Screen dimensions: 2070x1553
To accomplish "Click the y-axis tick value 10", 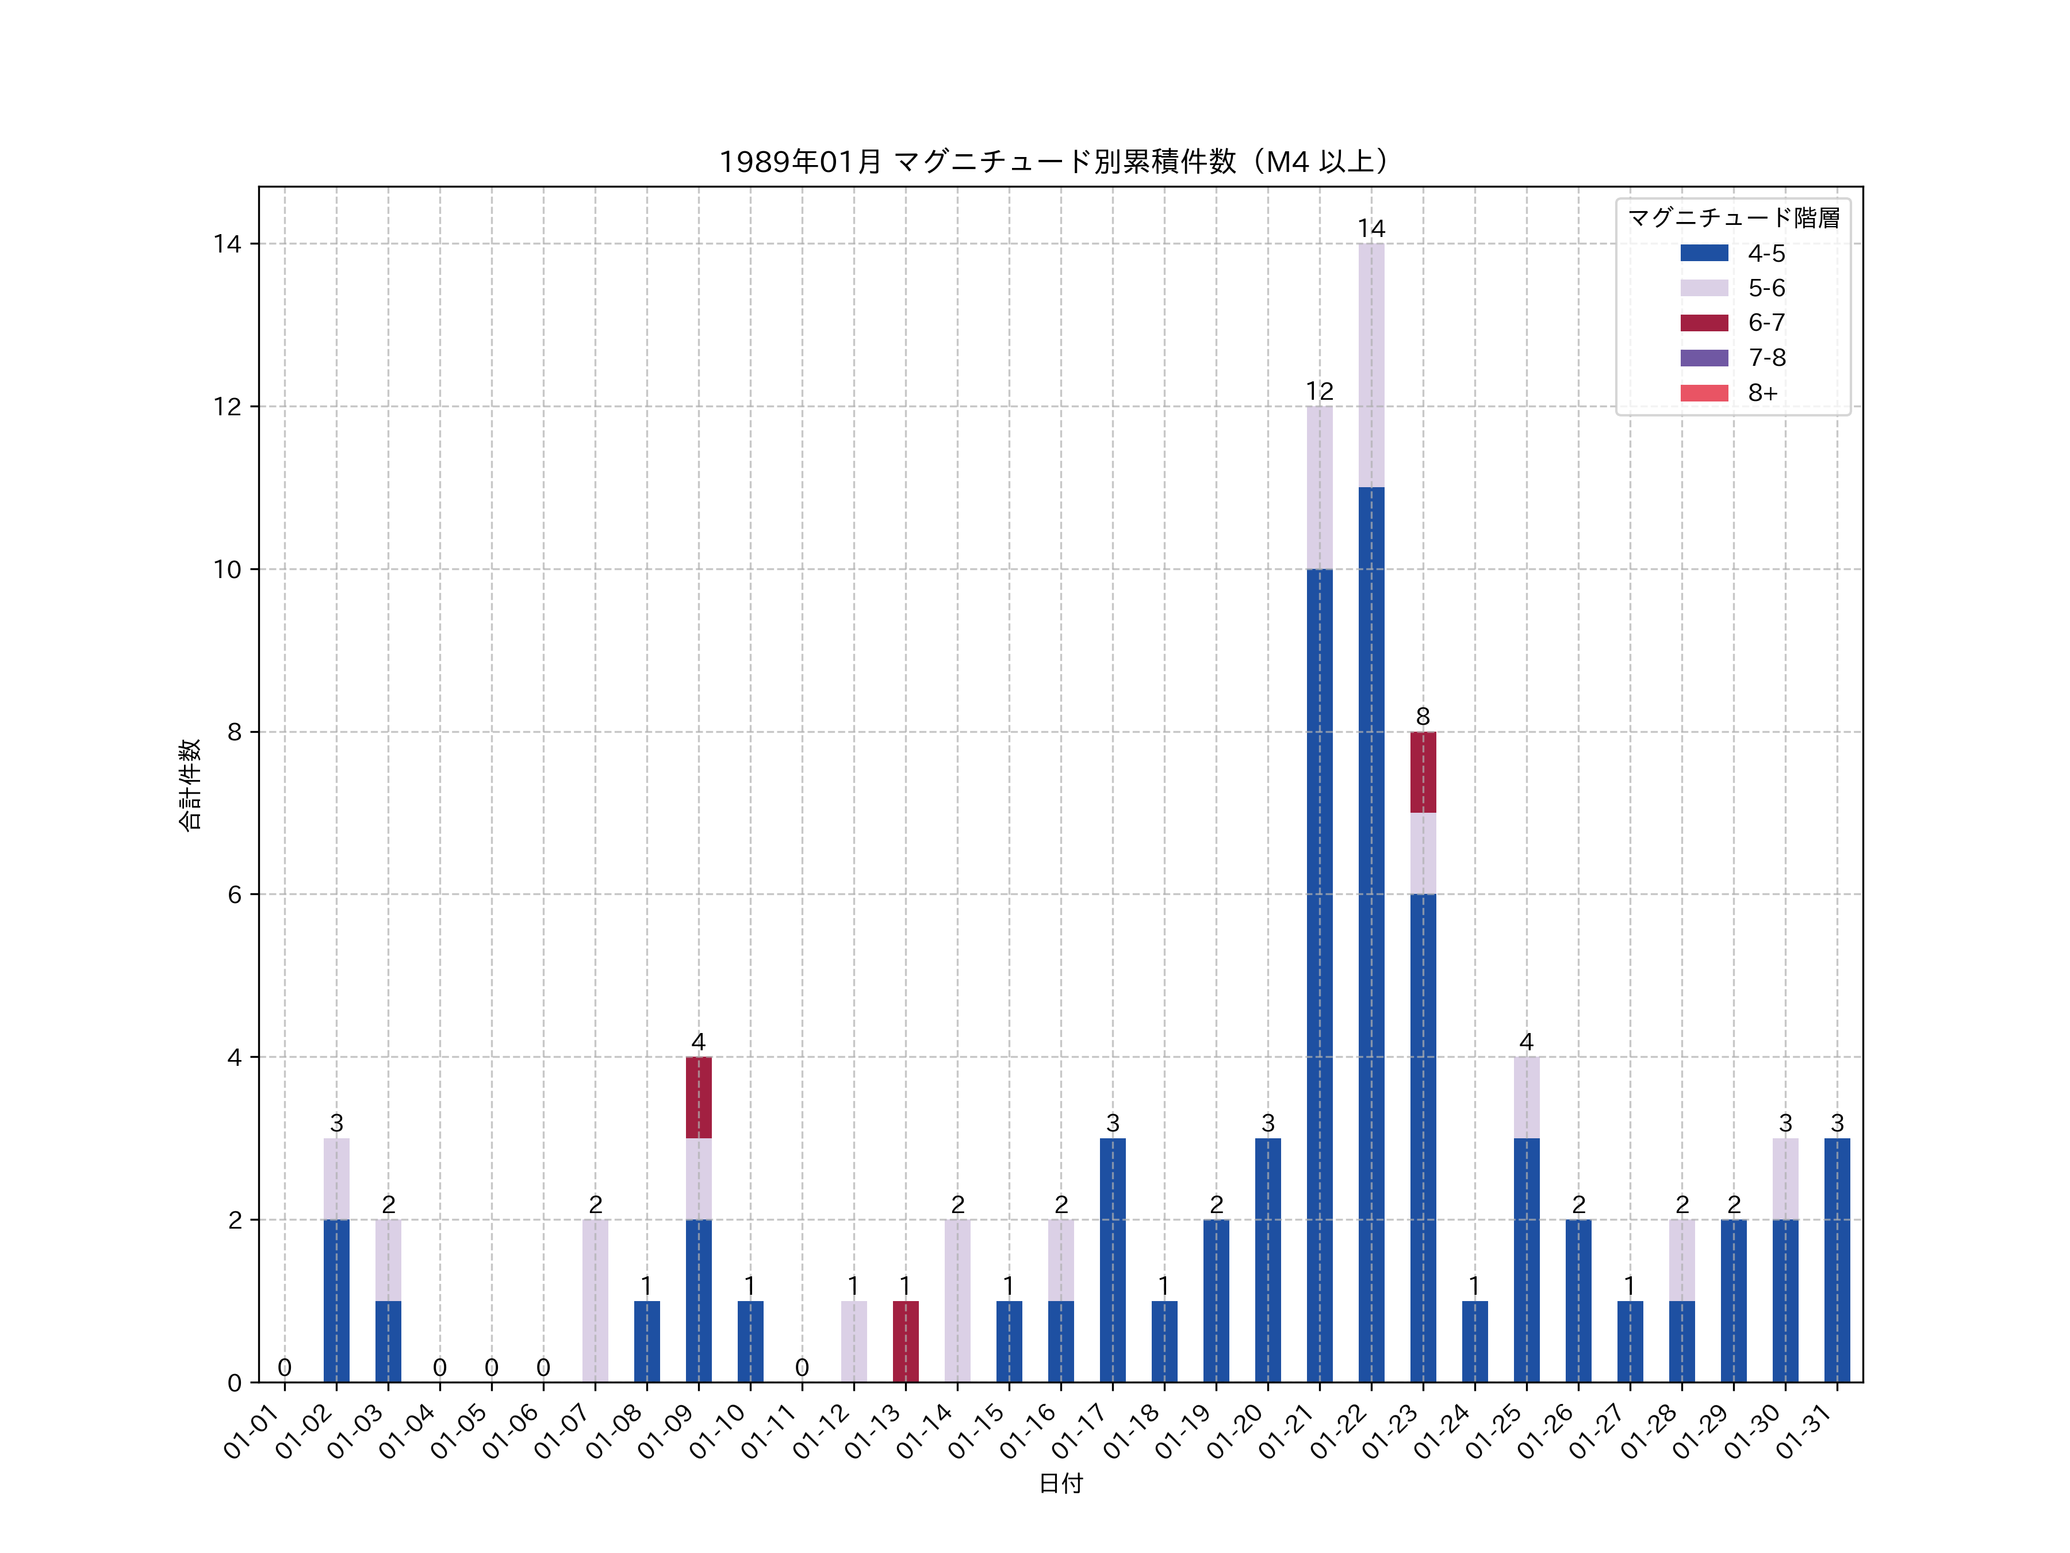I will point(227,569).
